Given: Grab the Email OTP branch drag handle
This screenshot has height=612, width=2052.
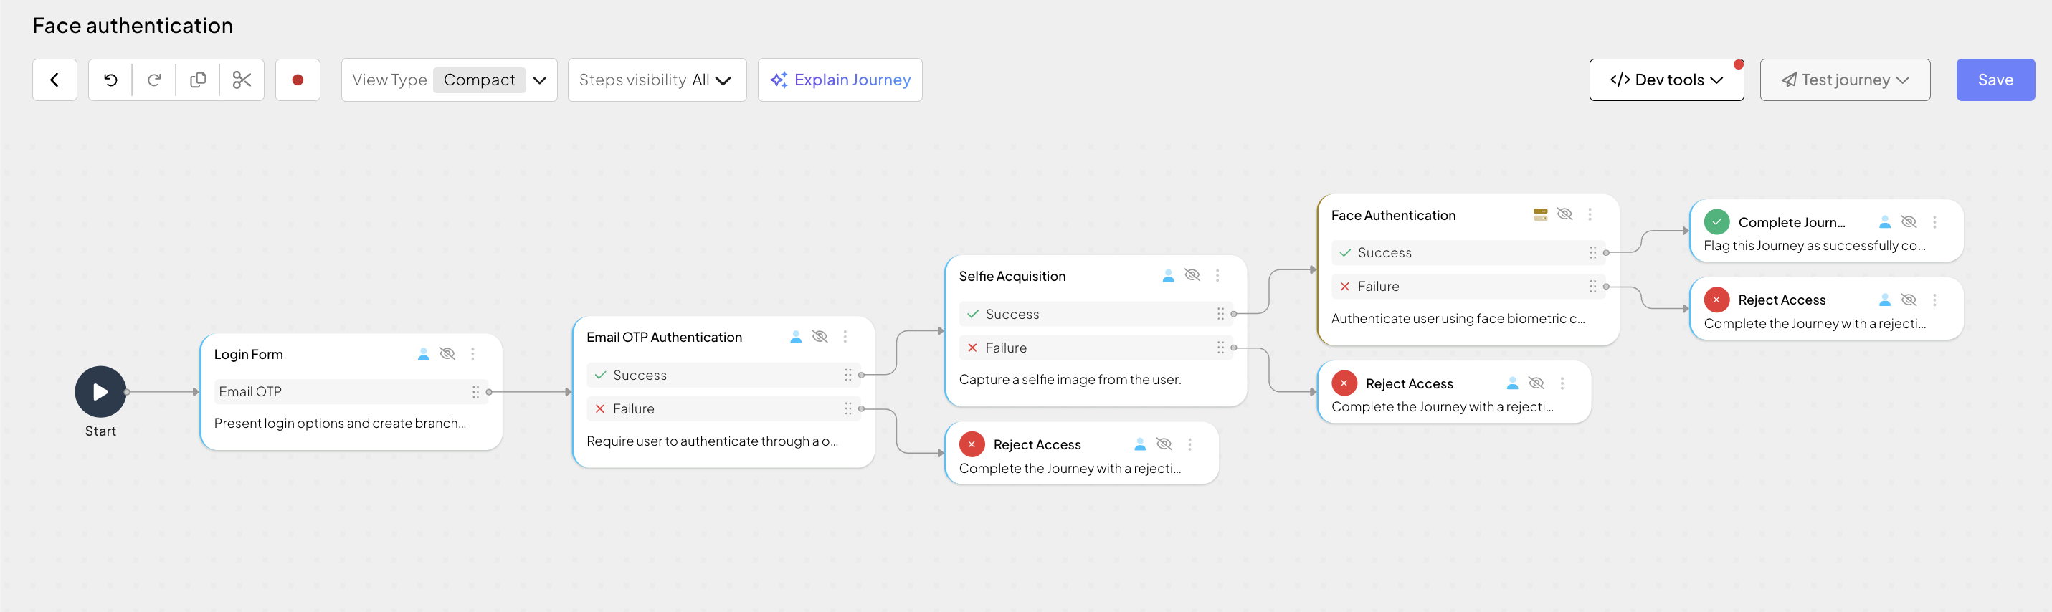Looking at the screenshot, I should tap(475, 391).
